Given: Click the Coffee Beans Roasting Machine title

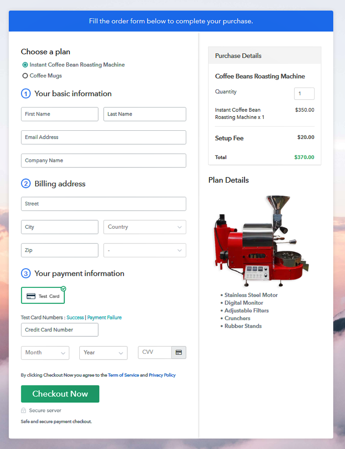Looking at the screenshot, I should (x=260, y=76).
